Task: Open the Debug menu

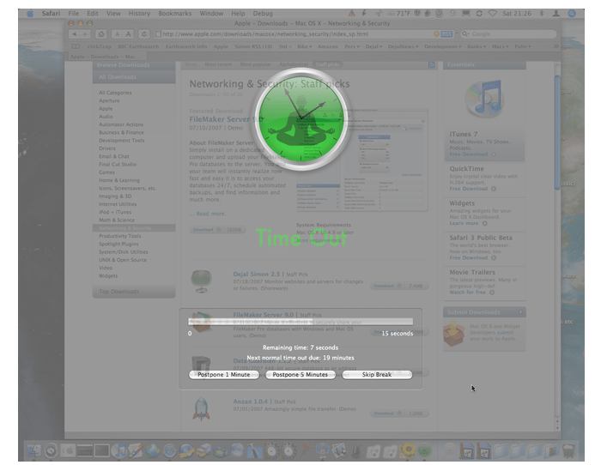Action: click(263, 14)
